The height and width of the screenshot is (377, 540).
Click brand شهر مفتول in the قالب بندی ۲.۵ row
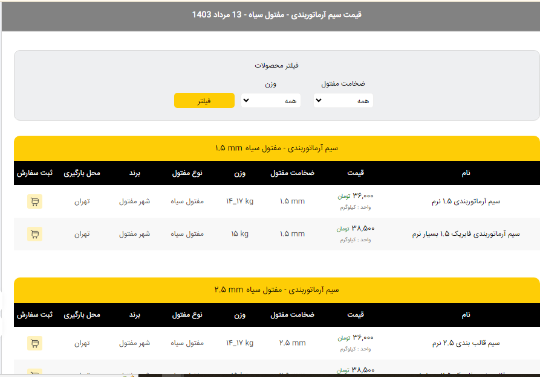[134, 343]
